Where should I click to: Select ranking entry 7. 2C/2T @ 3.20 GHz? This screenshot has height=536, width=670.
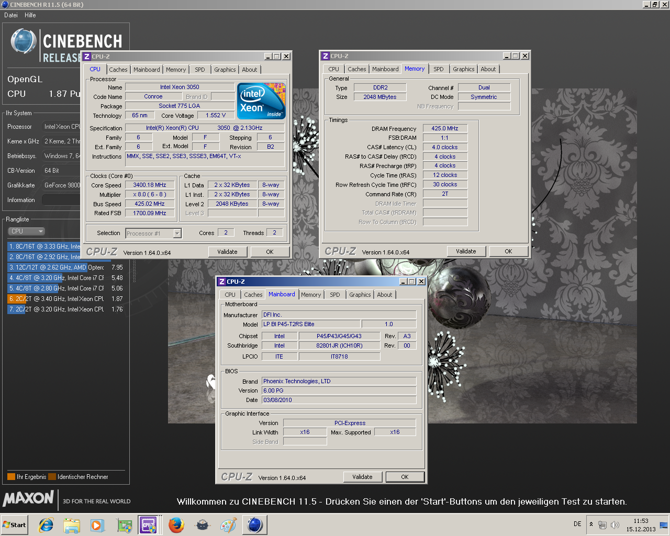65,309
